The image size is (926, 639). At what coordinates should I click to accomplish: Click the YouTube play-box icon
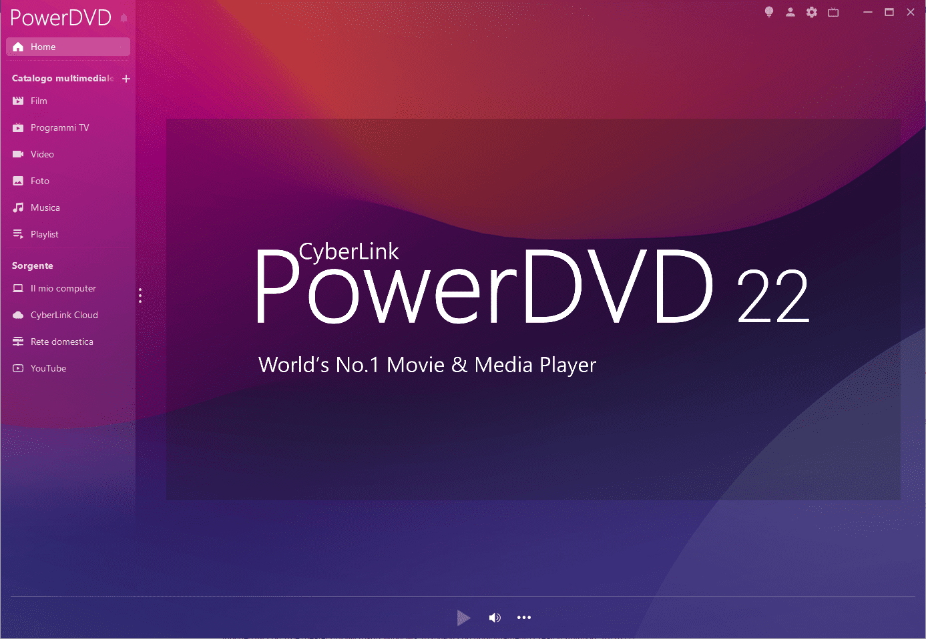tap(18, 368)
